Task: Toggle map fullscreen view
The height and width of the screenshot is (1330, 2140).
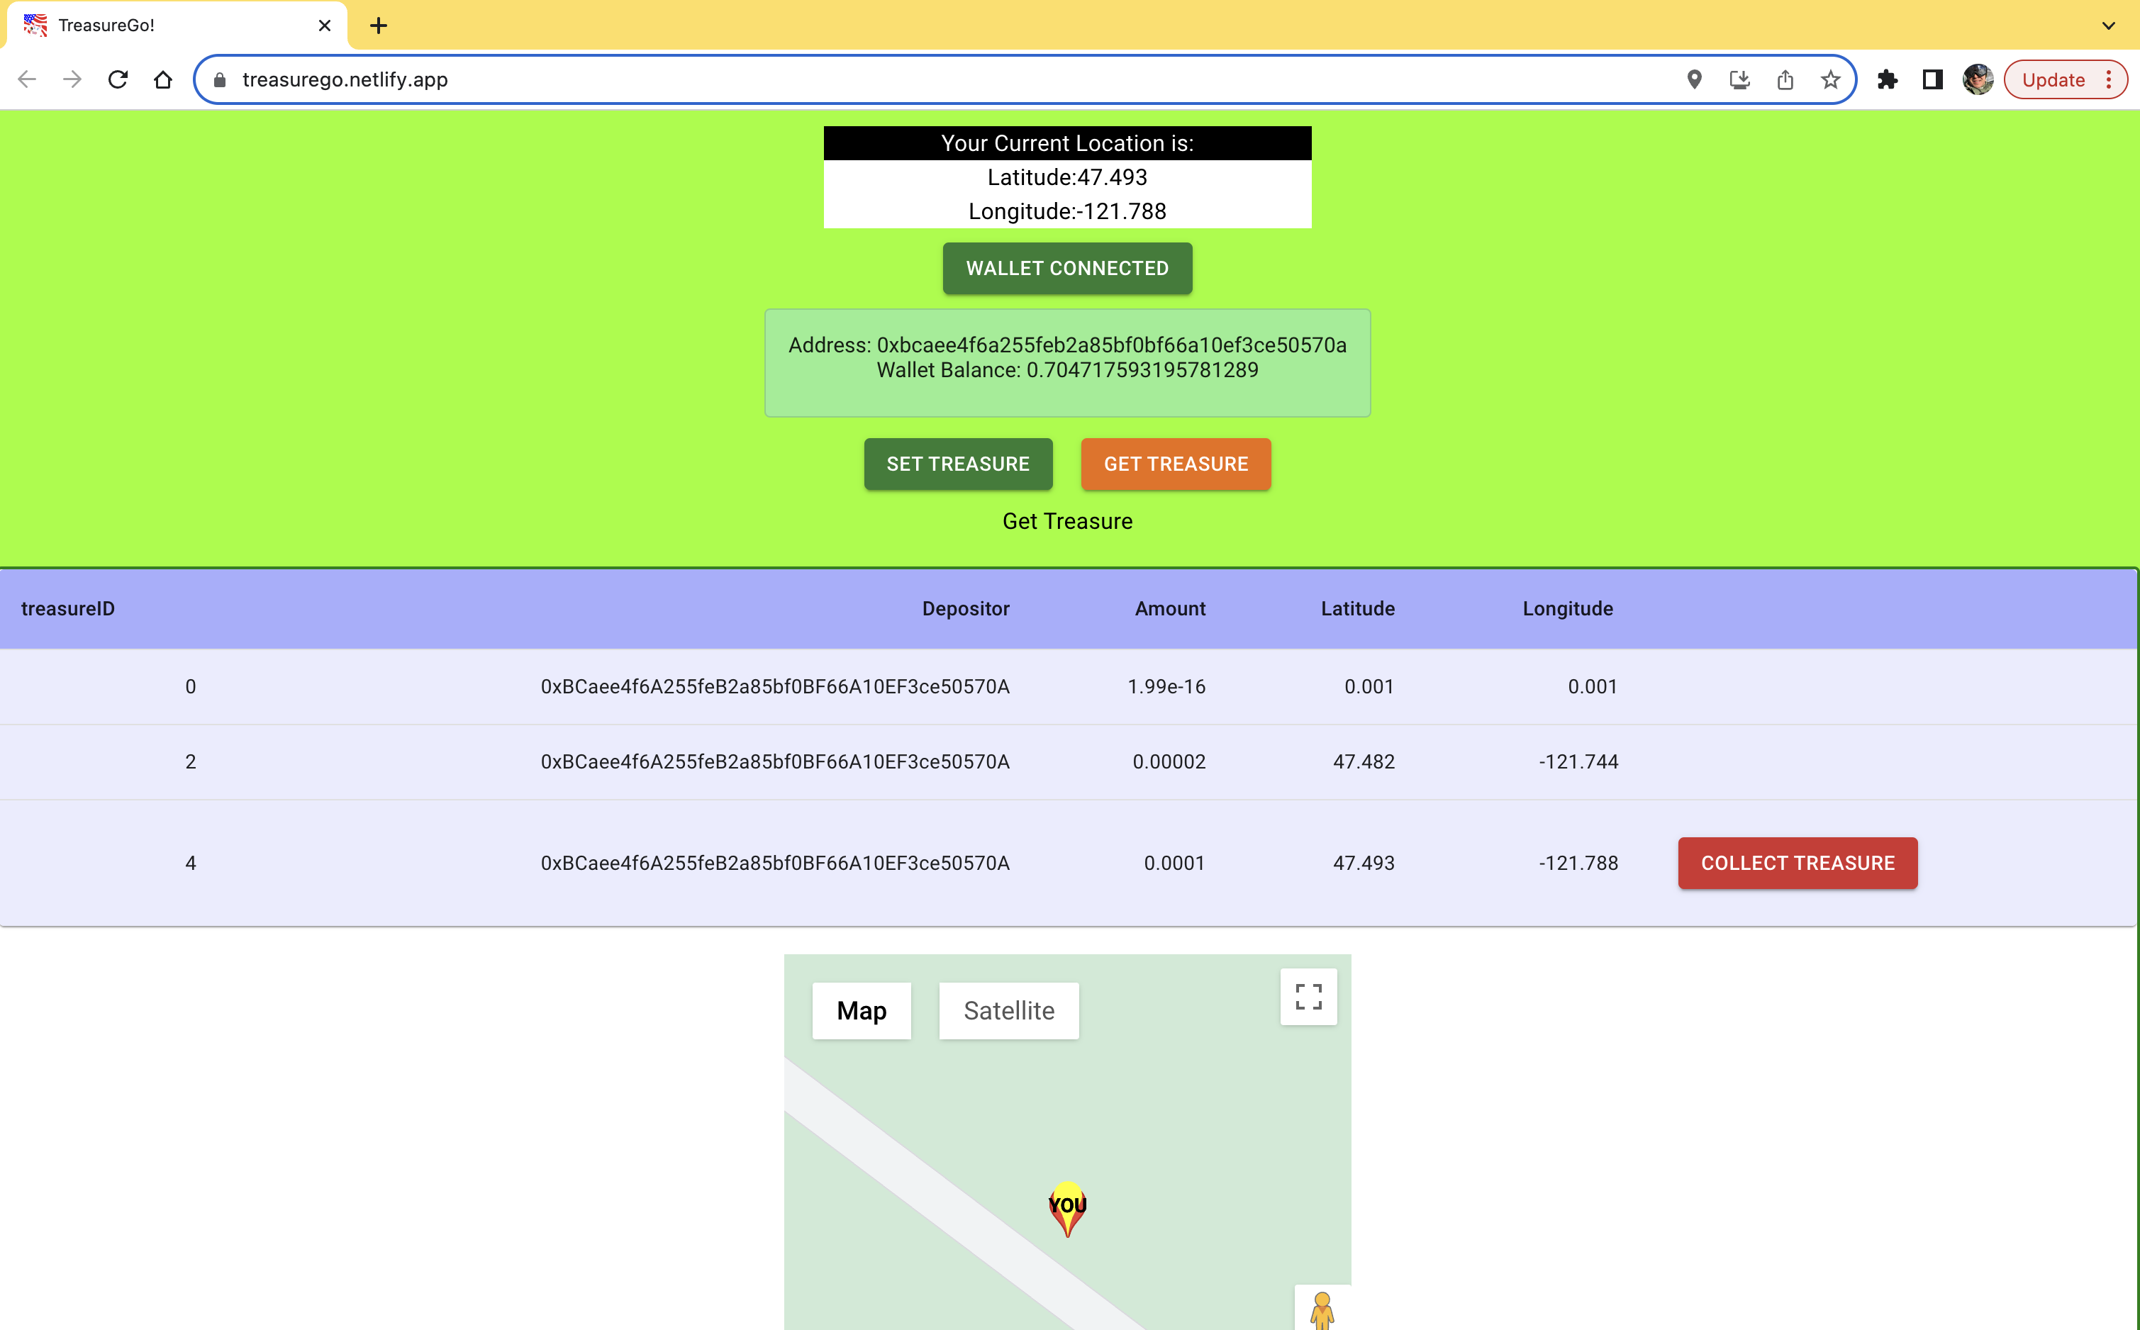Action: pyautogui.click(x=1308, y=997)
